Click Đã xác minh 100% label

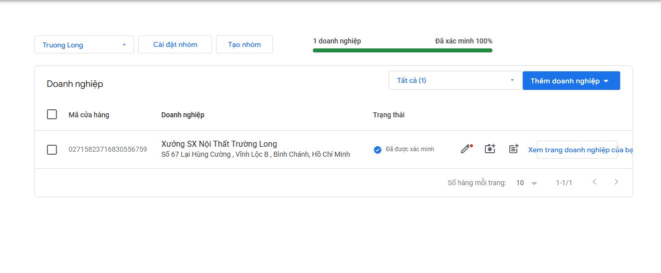tap(463, 41)
